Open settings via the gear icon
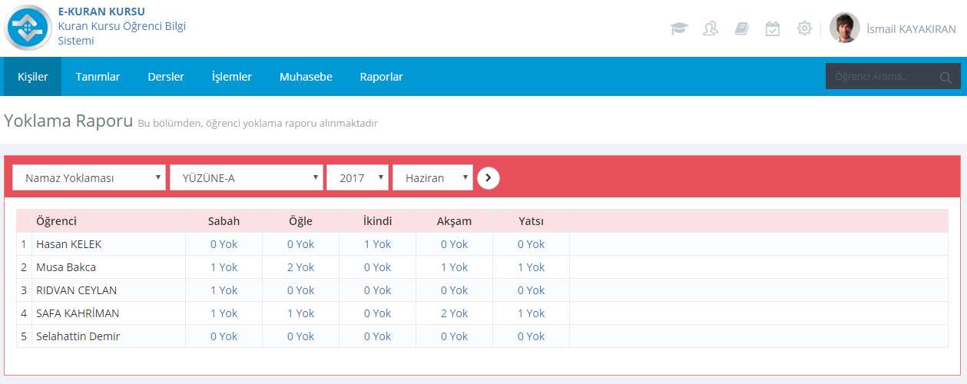967x384 pixels. (x=804, y=29)
